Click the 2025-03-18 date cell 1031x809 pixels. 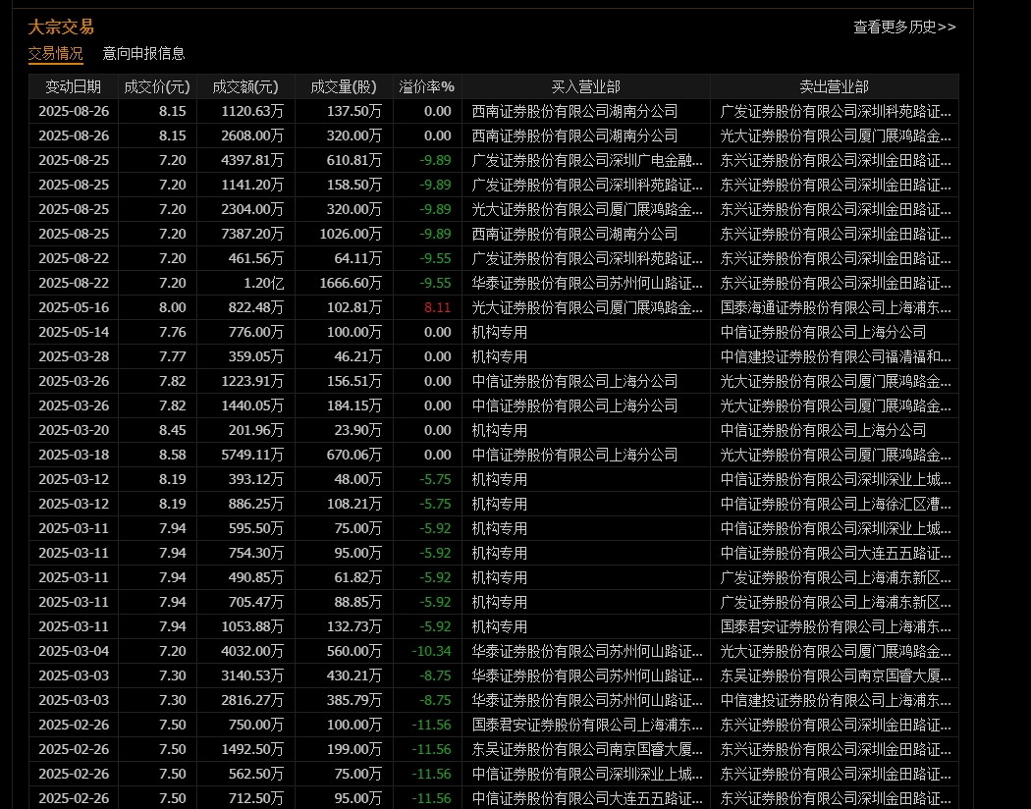pos(74,455)
